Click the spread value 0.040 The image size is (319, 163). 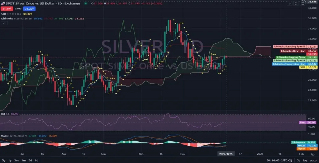coord(18,8)
